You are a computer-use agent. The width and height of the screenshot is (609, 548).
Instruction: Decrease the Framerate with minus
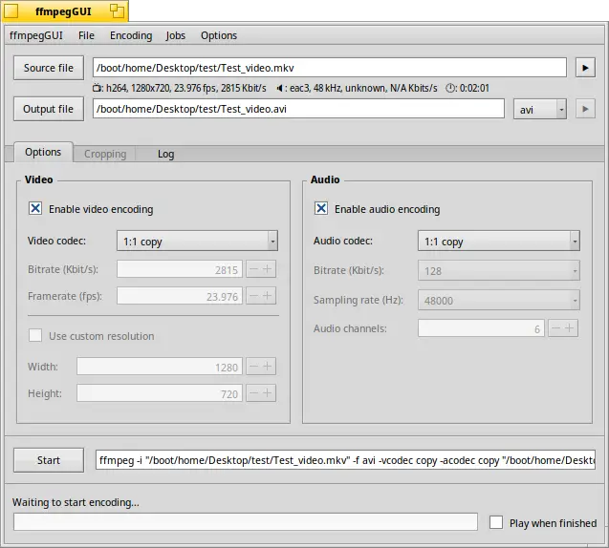click(x=253, y=296)
